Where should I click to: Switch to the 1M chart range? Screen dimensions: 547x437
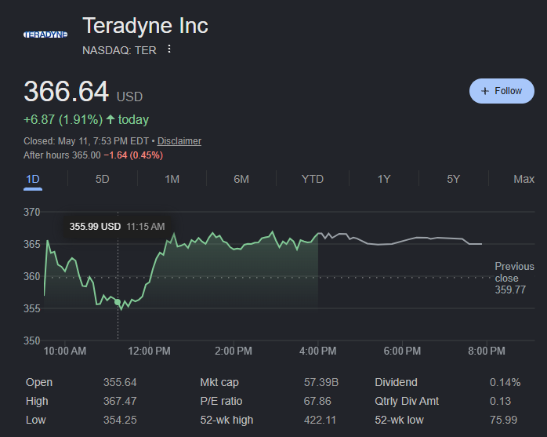(x=172, y=179)
